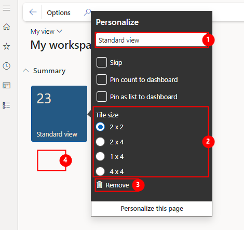Click Personalize this page button
244x230 pixels.
(152, 209)
